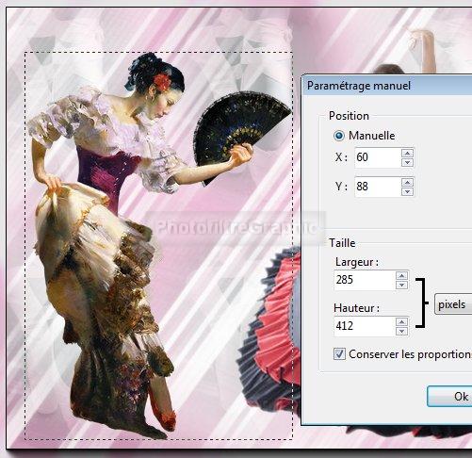The height and width of the screenshot is (458, 472).
Task: Increase the X value with up arrow
Action: (x=407, y=153)
